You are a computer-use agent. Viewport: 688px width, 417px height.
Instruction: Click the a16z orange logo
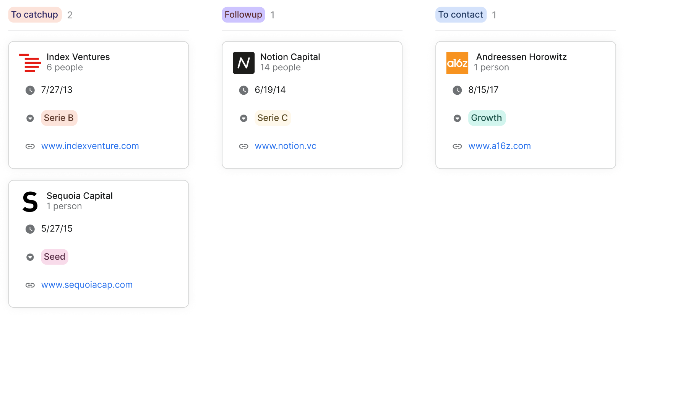tap(457, 63)
